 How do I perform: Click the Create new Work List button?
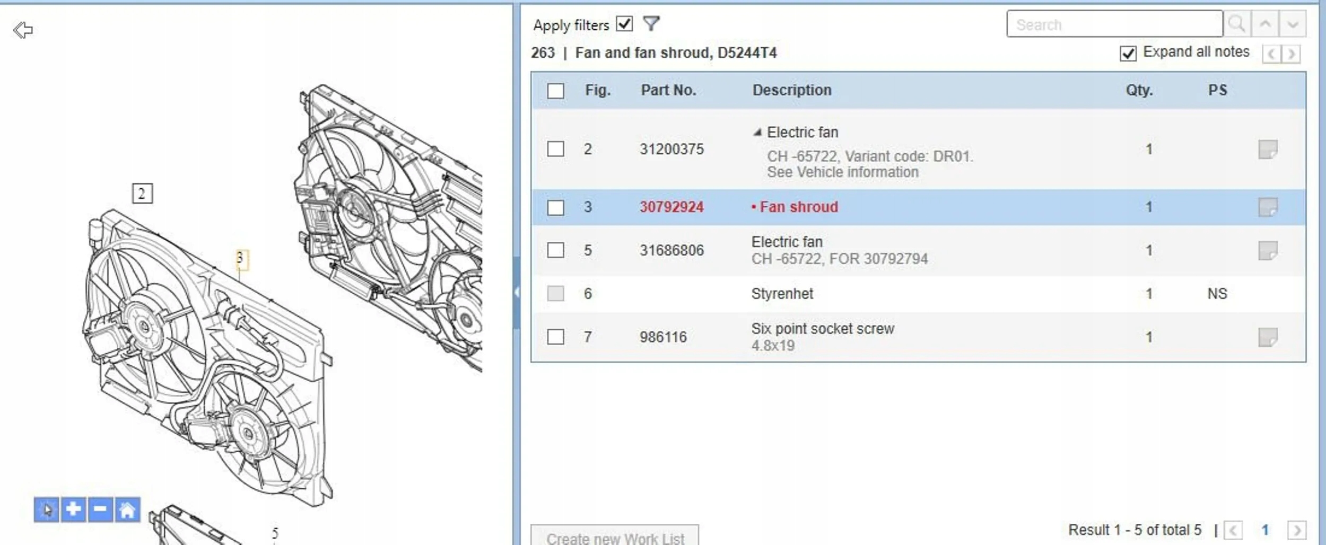615,537
